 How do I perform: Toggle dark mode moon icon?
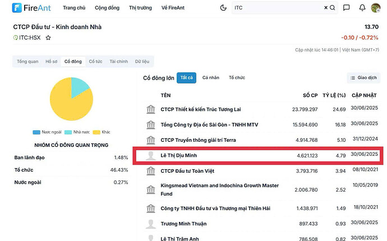(x=224, y=8)
